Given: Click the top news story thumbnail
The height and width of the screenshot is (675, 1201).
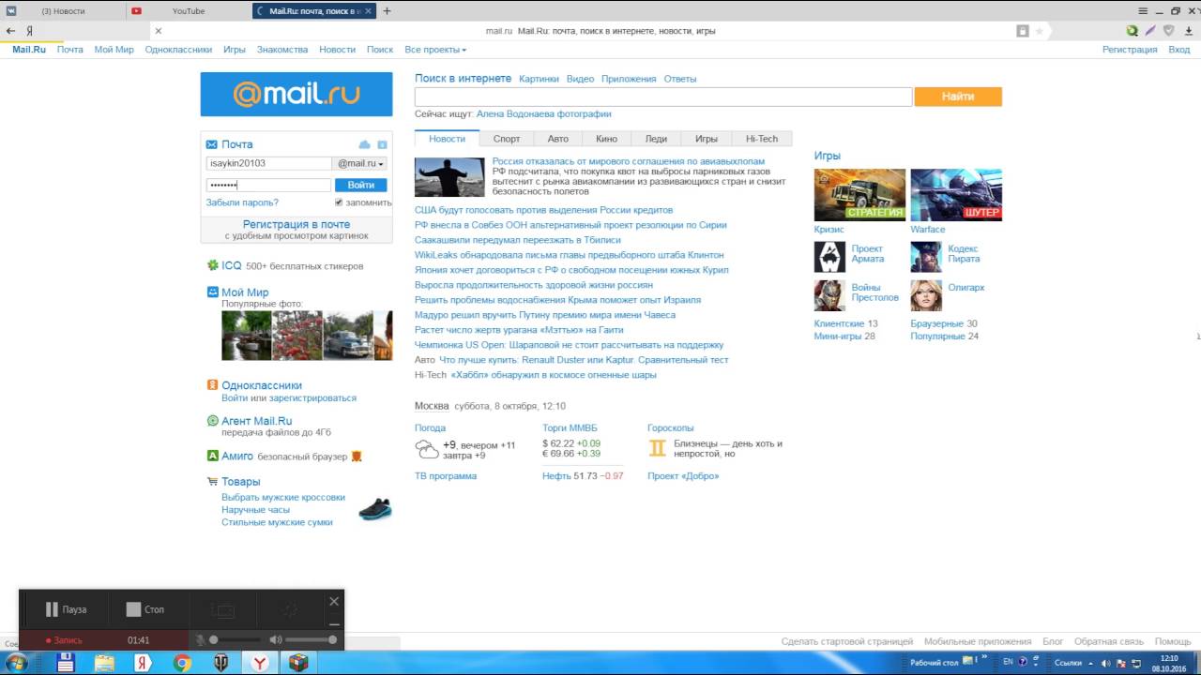Looking at the screenshot, I should click(449, 176).
